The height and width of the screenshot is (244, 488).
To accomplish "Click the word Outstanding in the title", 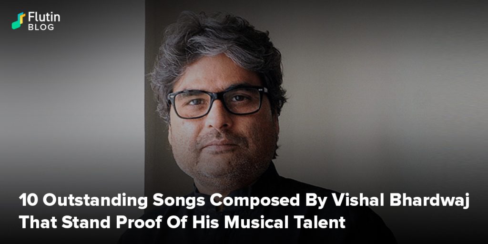I will click(x=95, y=202).
